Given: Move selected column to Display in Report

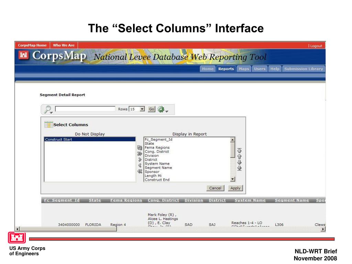Looking at the screenshot, I should pyautogui.click(x=140, y=159).
